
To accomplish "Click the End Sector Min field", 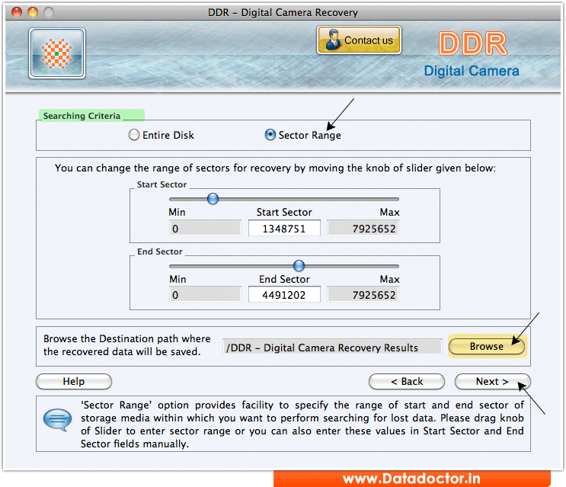I will pos(205,295).
